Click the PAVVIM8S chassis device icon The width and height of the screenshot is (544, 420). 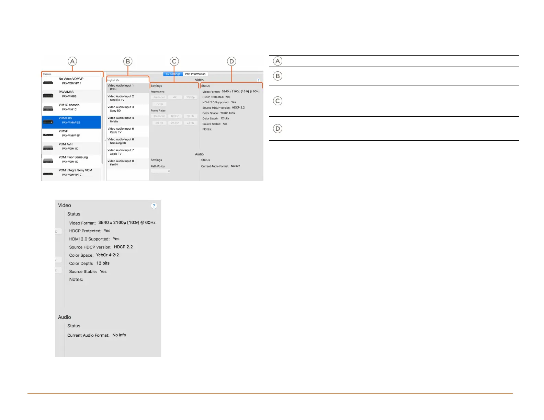(x=48, y=95)
